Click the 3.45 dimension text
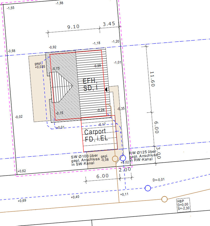 click(109, 24)
